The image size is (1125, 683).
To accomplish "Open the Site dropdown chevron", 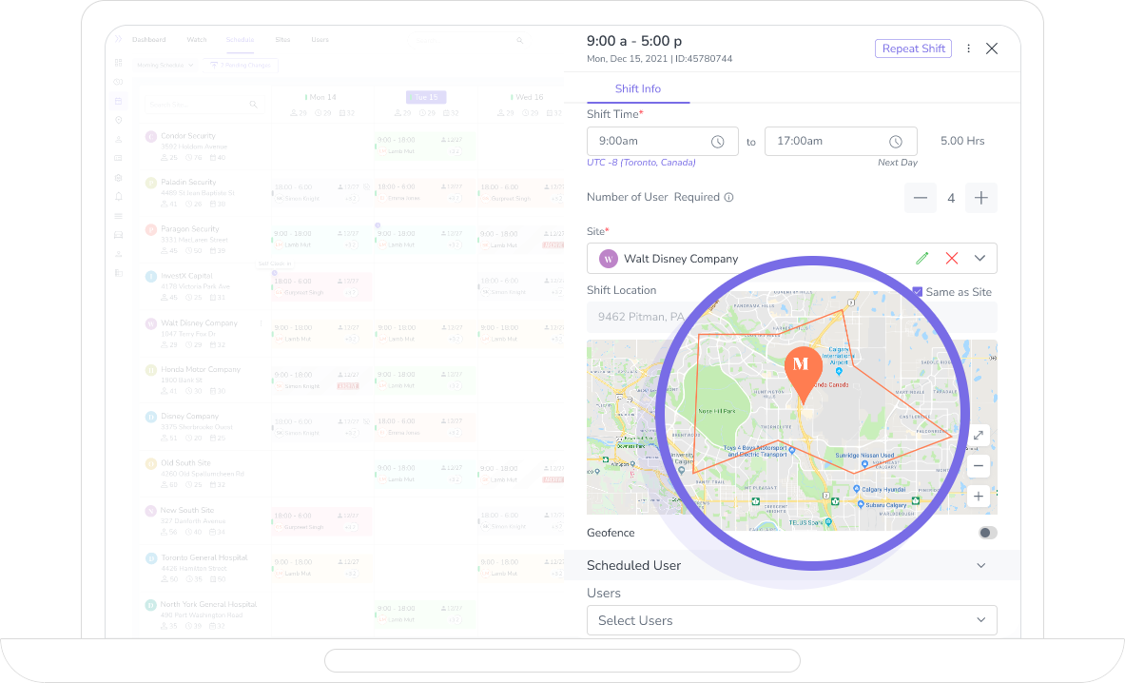I will point(980,259).
